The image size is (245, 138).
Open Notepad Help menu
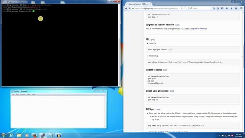point(33,95)
